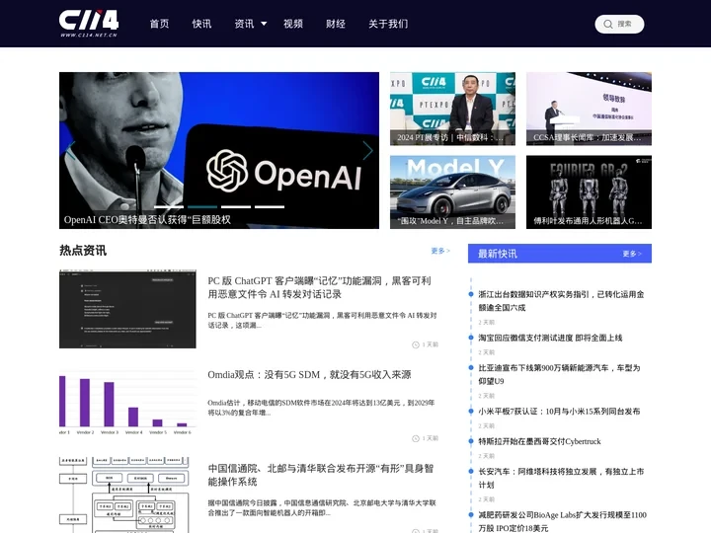Click timeline dot beside 特斯拉 Cybertruck item
The width and height of the screenshot is (711, 533).
[x=471, y=441]
